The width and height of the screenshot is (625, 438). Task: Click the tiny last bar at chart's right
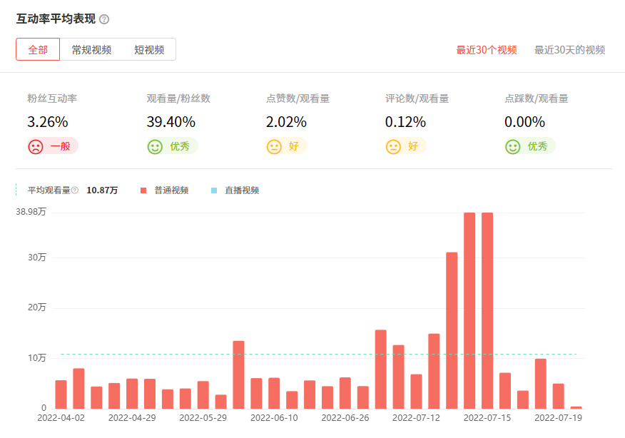tap(576, 407)
